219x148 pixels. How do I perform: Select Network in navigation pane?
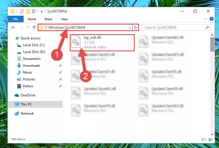[27, 113]
